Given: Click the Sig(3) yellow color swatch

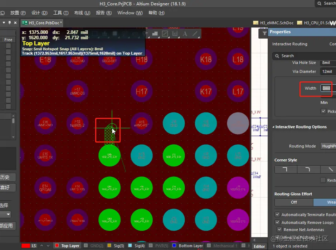Looking at the screenshot, I should tap(109, 245).
